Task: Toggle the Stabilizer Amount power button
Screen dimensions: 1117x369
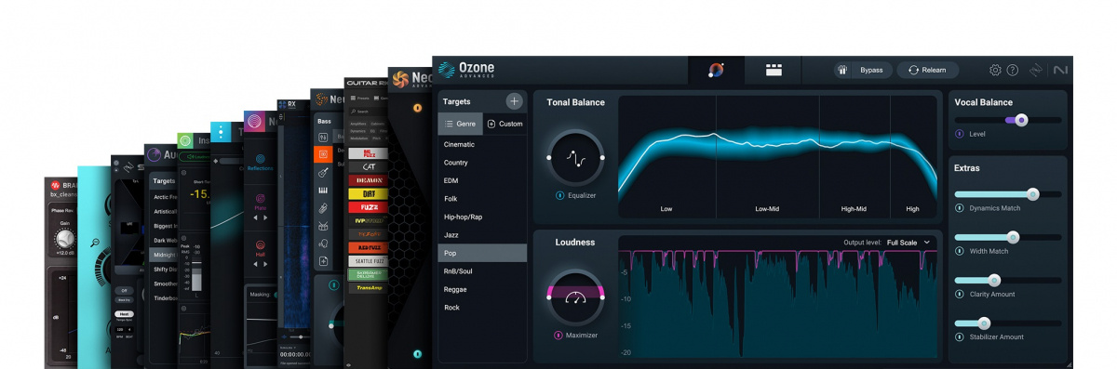Action: 960,337
